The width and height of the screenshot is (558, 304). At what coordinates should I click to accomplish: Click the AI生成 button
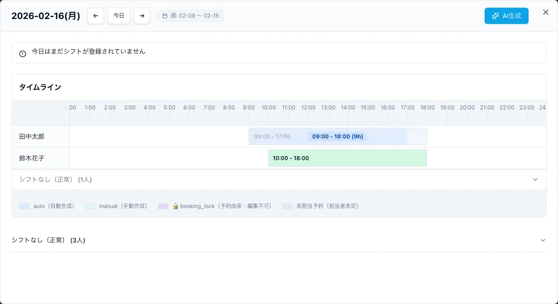coord(506,15)
